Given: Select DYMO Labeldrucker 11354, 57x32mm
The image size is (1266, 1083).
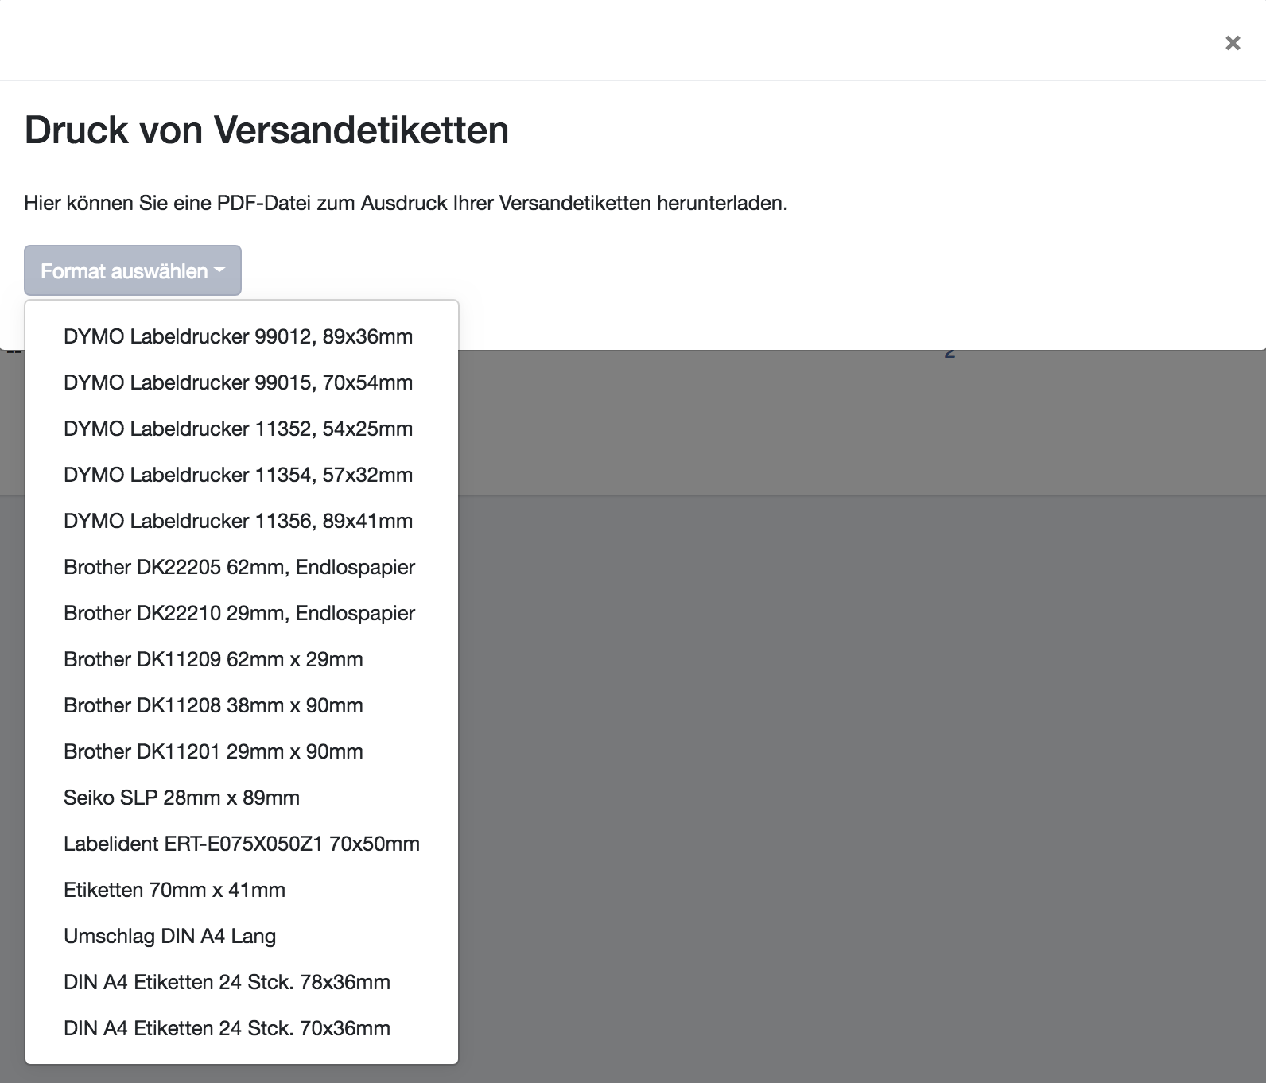Looking at the screenshot, I should (x=242, y=475).
